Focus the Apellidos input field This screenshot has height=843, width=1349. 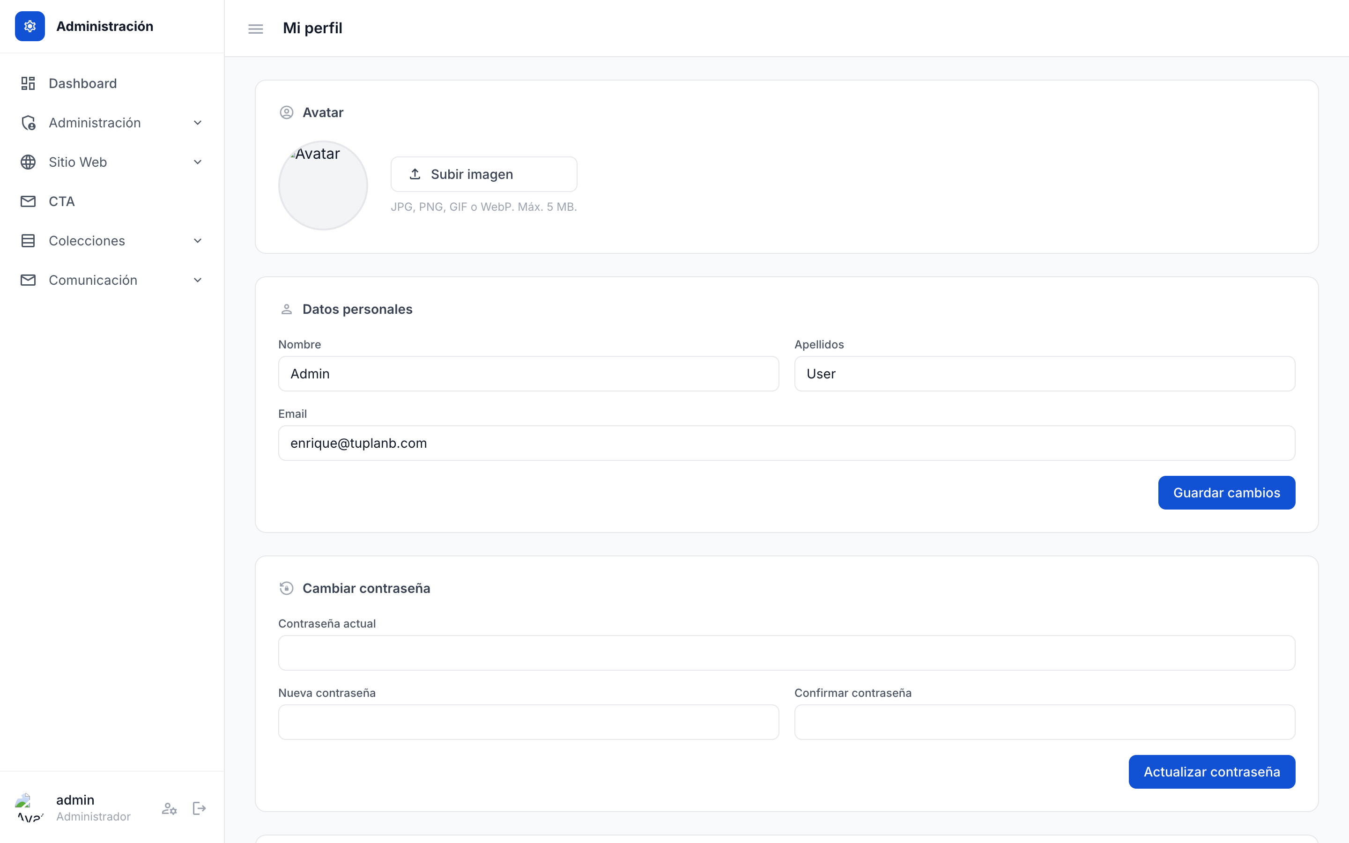coord(1045,374)
